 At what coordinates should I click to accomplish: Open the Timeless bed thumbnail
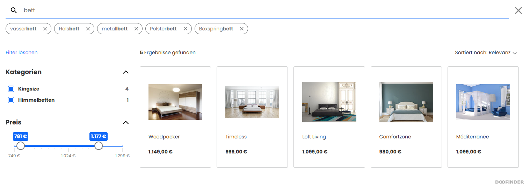click(252, 102)
